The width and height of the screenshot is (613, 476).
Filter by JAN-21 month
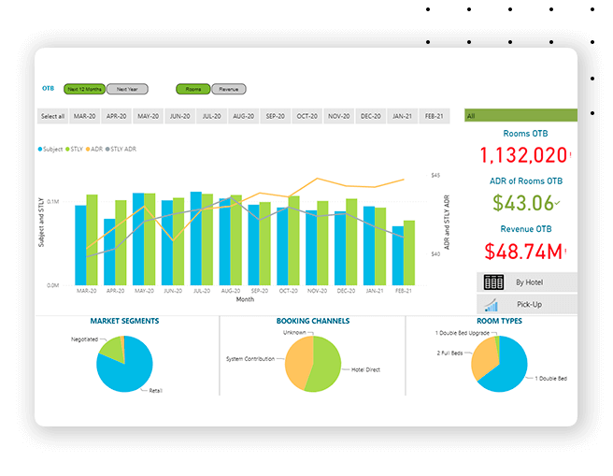coord(402,116)
